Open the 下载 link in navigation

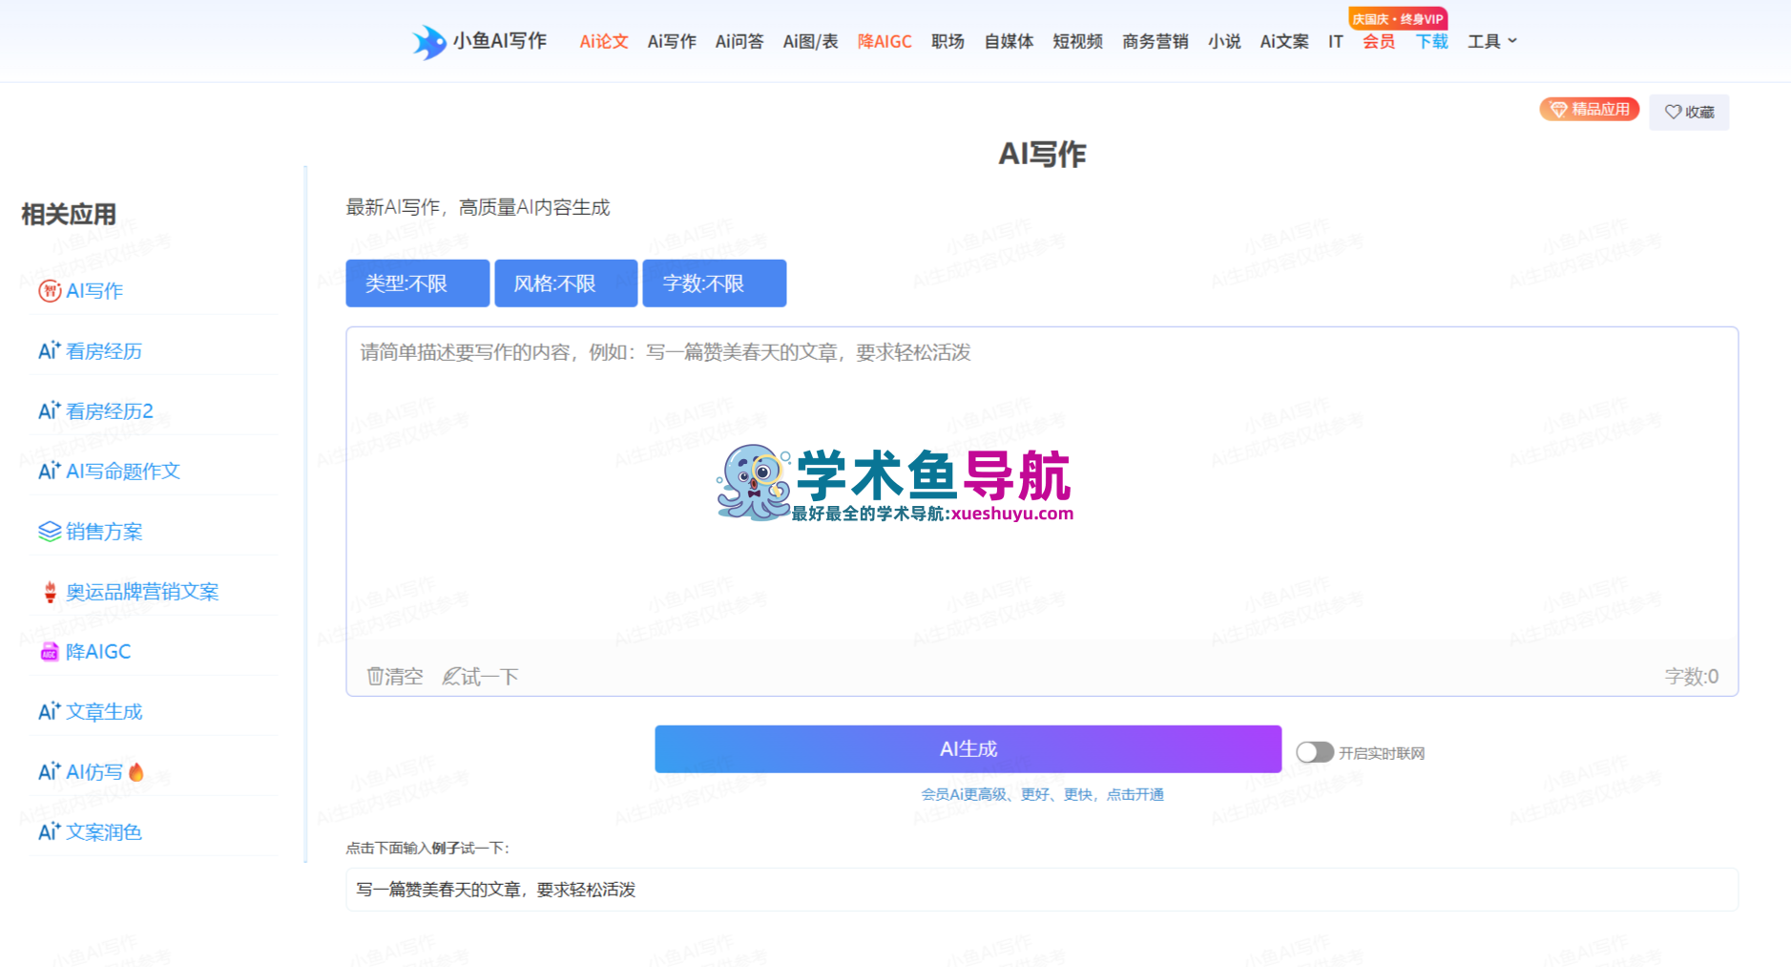(1431, 41)
